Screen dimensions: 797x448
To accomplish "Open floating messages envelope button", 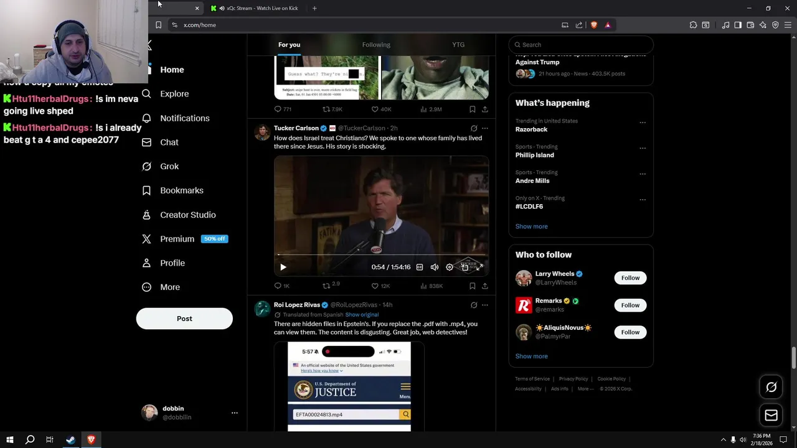I will [x=771, y=415].
